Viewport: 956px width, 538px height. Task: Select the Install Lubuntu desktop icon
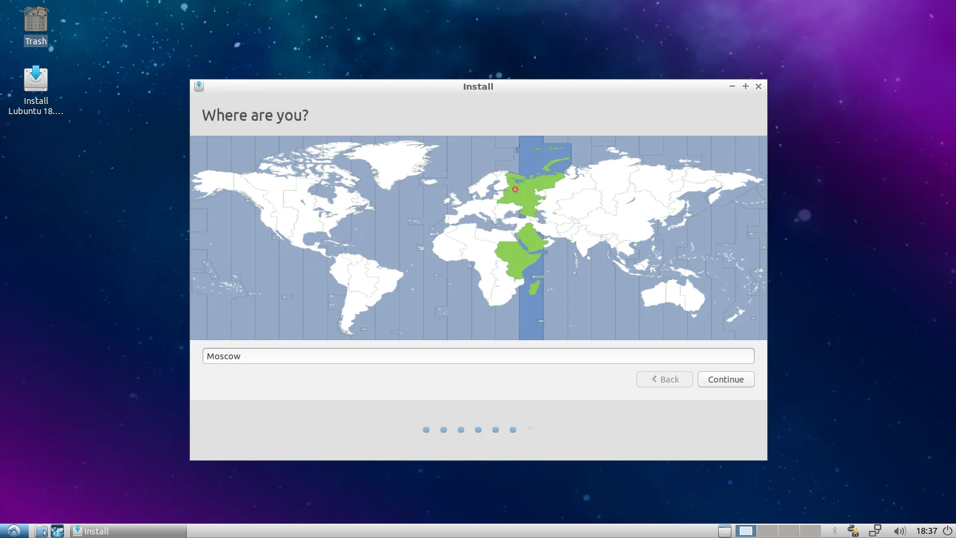(x=36, y=91)
